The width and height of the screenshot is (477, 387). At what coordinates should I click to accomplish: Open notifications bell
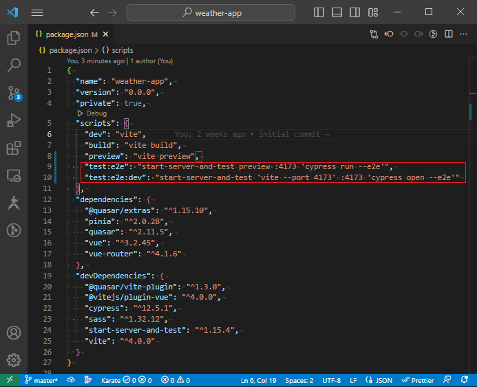pyautogui.click(x=464, y=380)
